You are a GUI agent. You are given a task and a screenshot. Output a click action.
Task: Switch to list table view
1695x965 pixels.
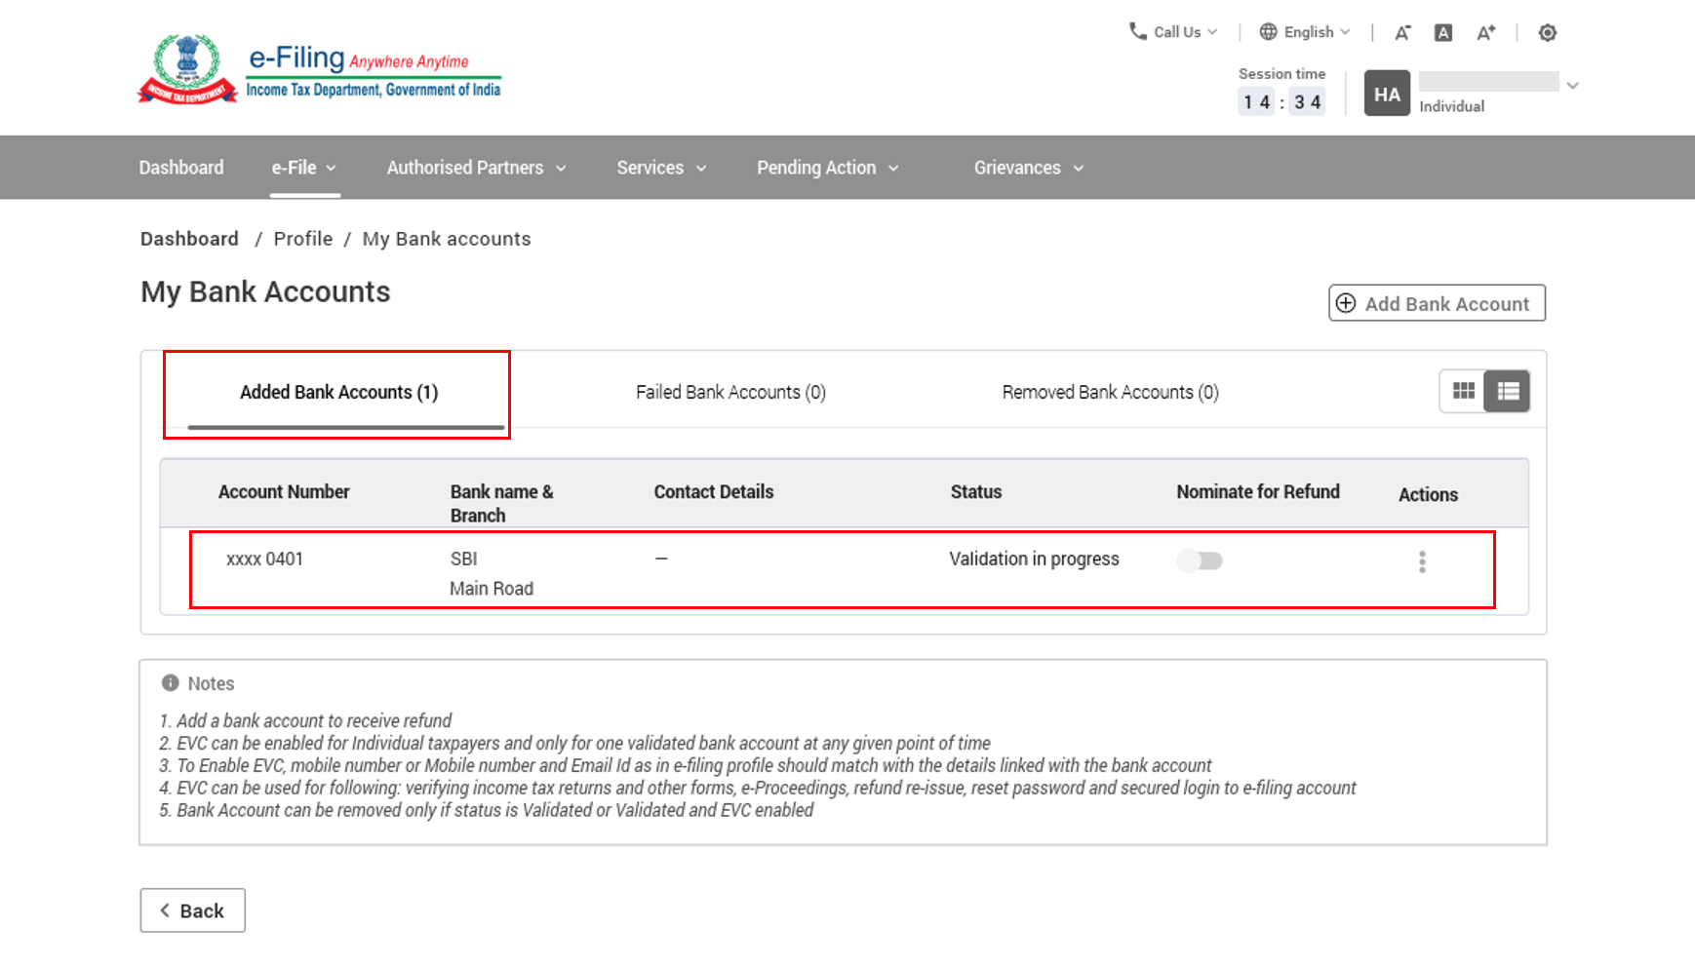[1507, 392]
